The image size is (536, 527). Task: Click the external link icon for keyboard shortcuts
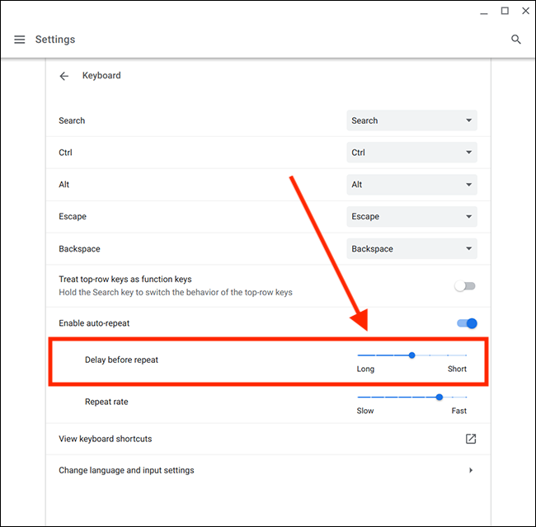tap(470, 439)
